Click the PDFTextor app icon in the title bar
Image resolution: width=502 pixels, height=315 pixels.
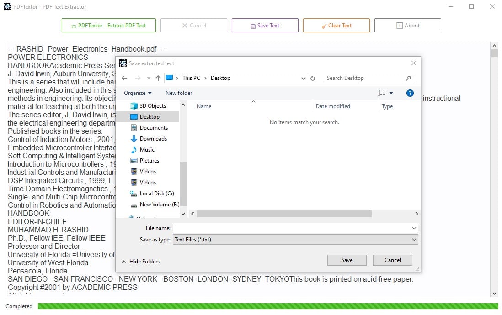coord(7,6)
